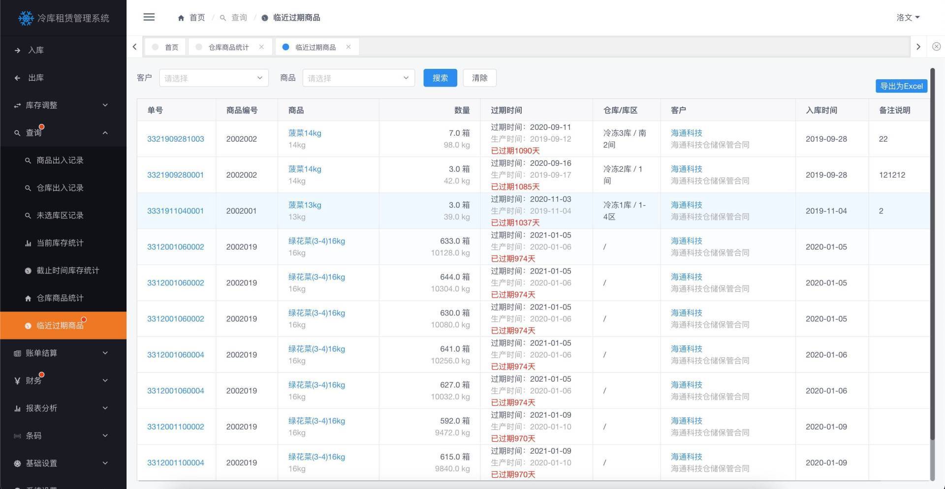This screenshot has height=489, width=945.
Task: Open the 出库 module from sidebar
Action: (x=35, y=77)
